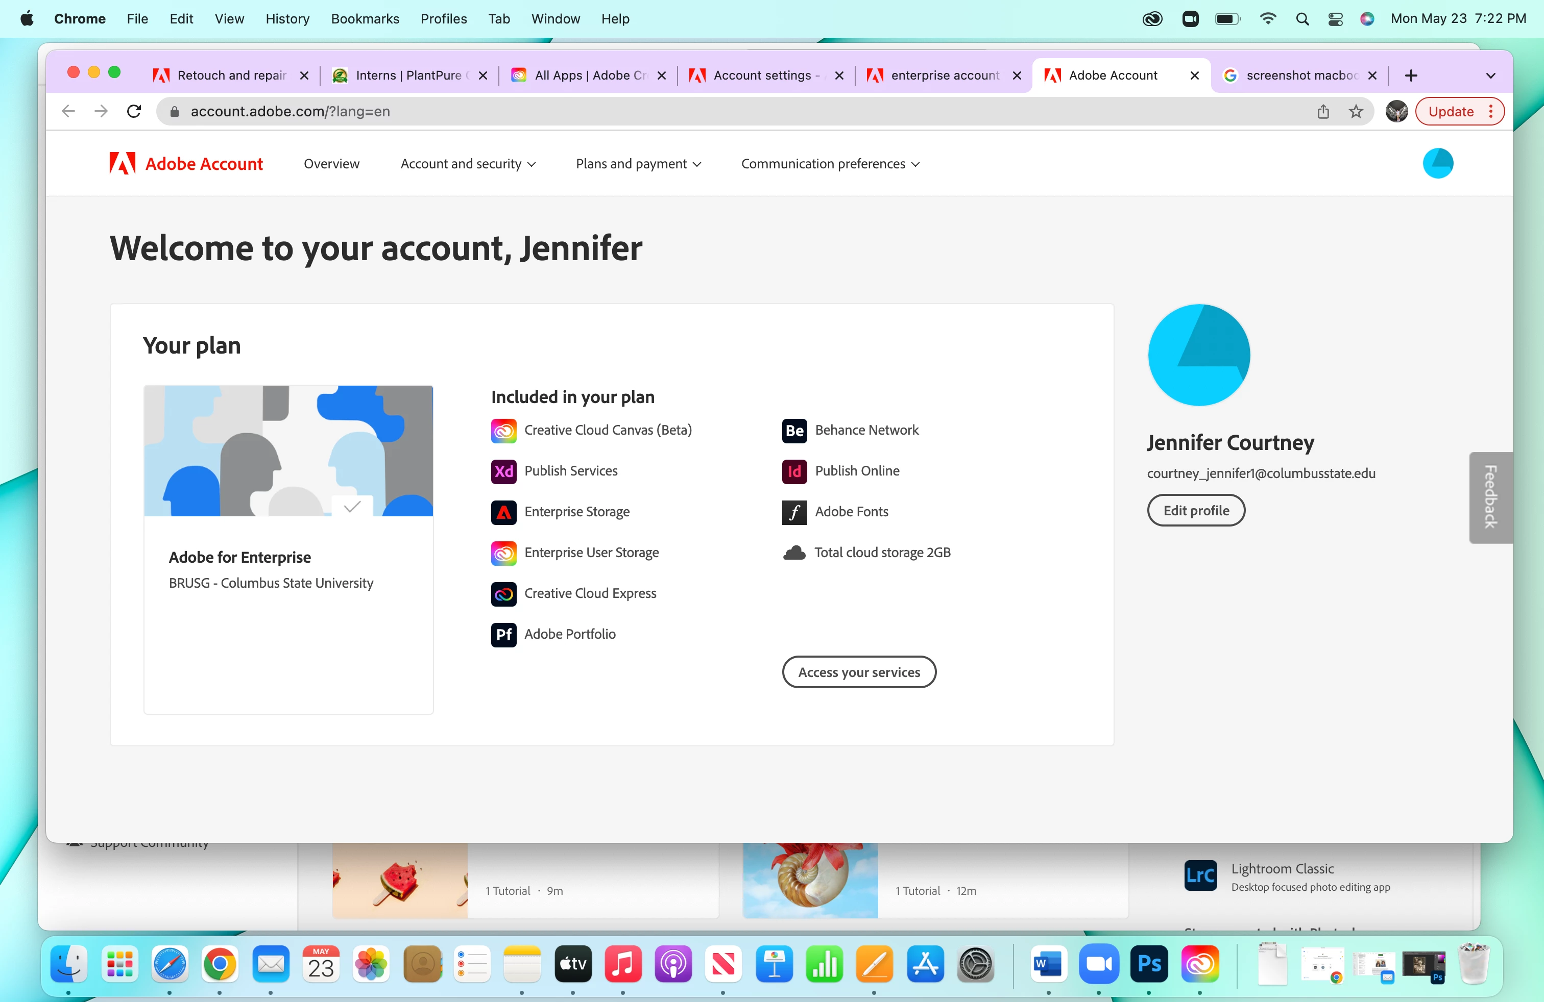Click the Access your services button

859,672
